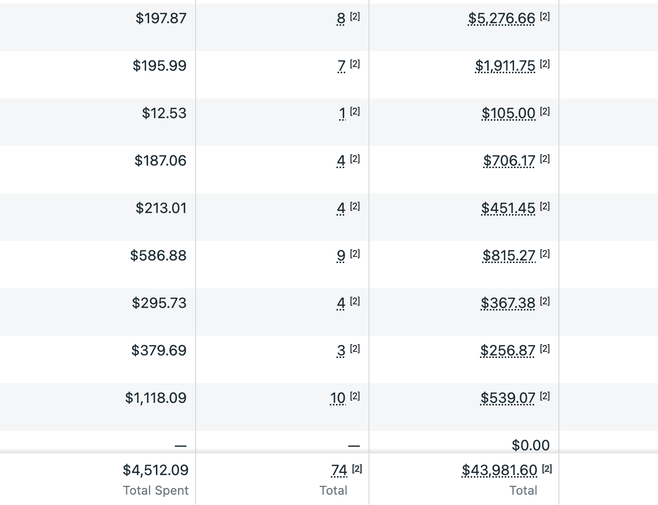
Task: Click the $5,276.66 underlined value
Action: (501, 19)
